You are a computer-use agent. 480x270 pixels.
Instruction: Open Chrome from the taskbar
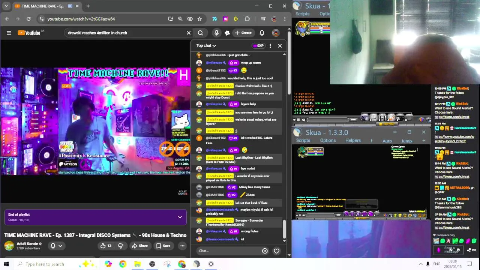123,264
